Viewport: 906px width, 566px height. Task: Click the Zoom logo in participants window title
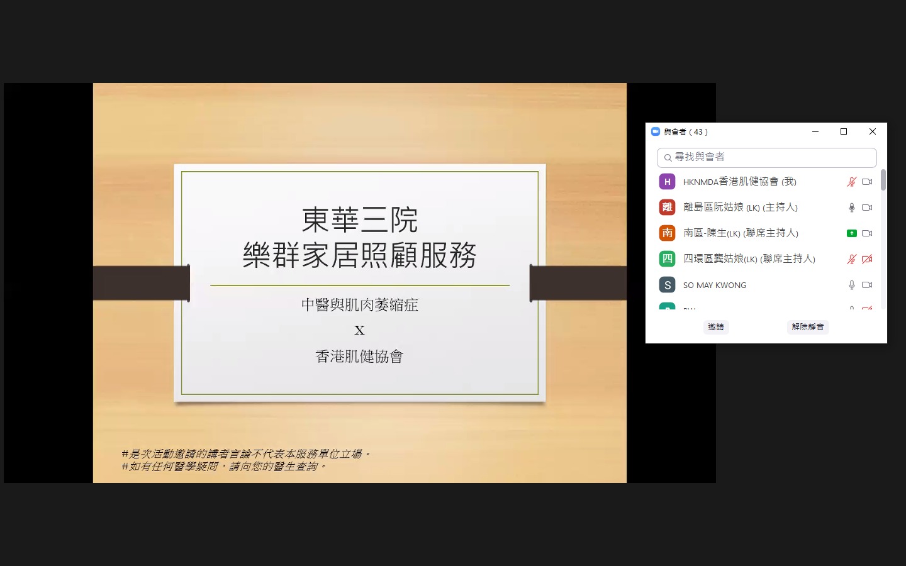[656, 131]
